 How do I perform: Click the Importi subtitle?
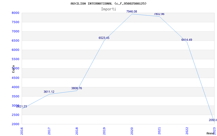108,9
